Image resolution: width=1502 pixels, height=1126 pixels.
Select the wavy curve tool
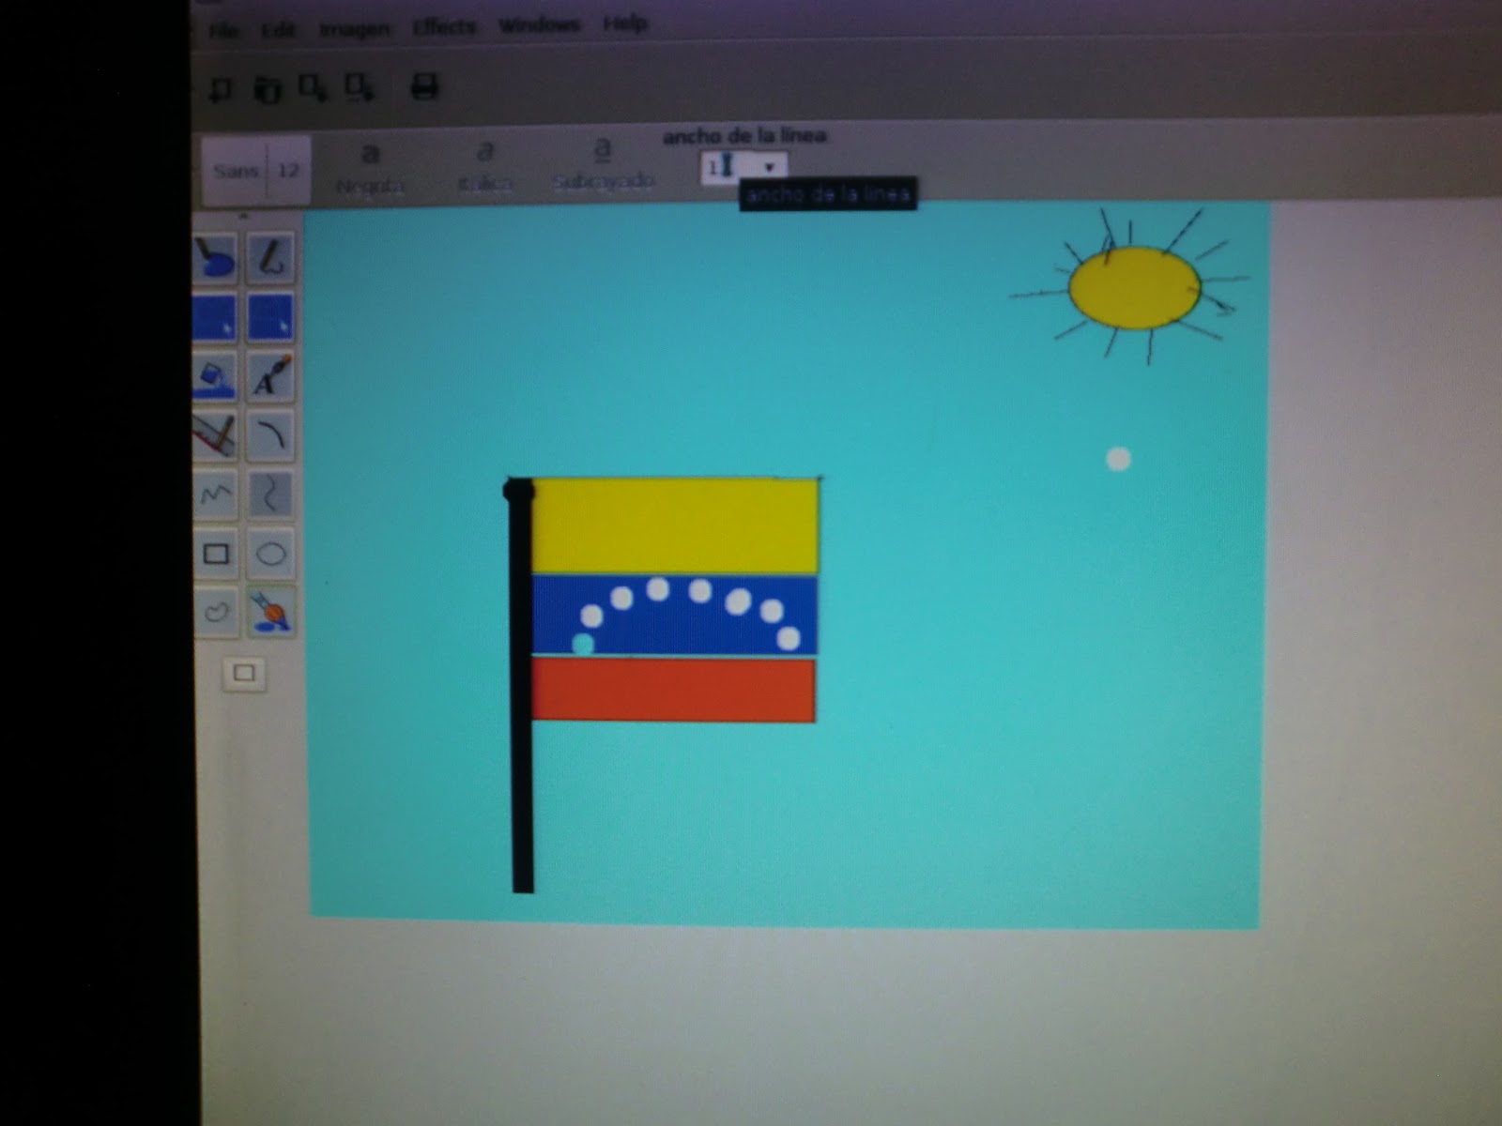pyautogui.click(x=270, y=495)
